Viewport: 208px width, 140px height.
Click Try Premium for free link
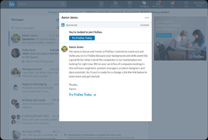199,4
